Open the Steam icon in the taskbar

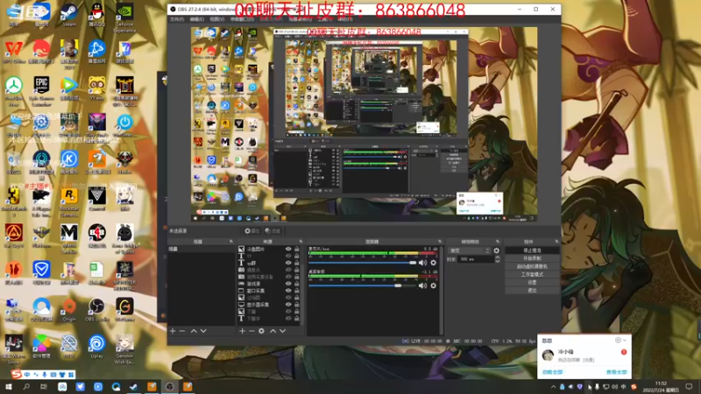click(x=134, y=386)
